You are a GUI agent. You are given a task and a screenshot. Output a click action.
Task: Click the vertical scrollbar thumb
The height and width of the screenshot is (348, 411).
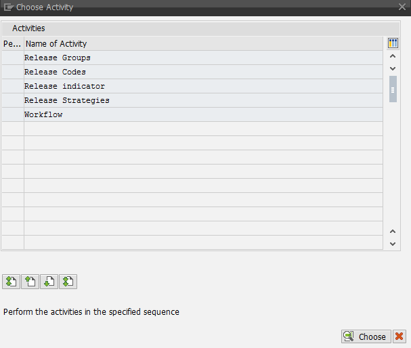(393, 89)
